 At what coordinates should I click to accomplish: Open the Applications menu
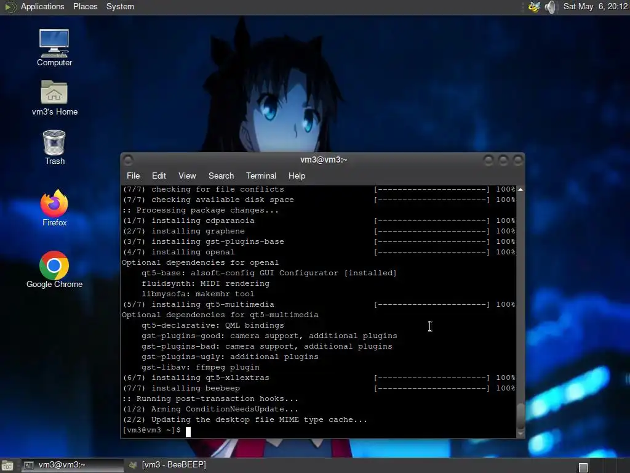[42, 6]
